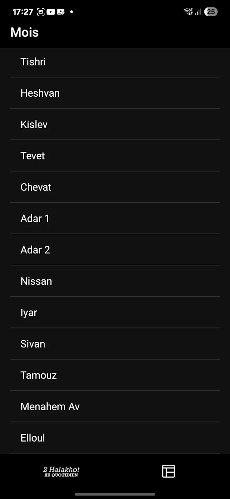Viewport: 230px width, 499px height.
Task: Select Adar 2 in the list
Action: click(115, 250)
